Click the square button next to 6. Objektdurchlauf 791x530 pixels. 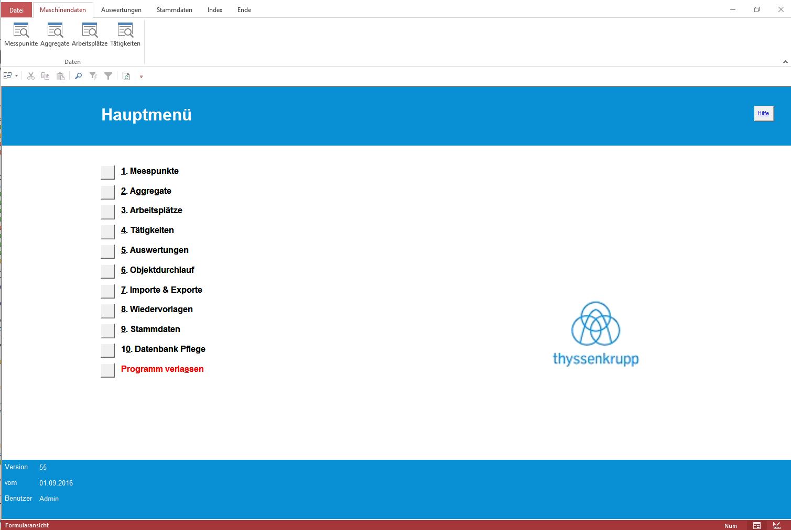coord(107,271)
